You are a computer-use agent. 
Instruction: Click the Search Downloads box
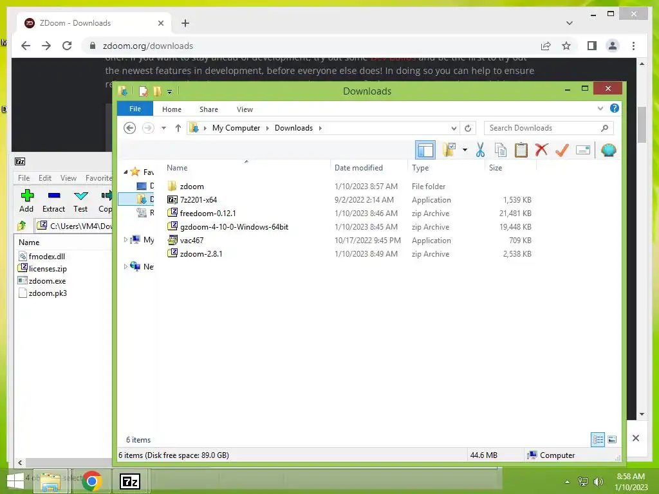coord(548,128)
